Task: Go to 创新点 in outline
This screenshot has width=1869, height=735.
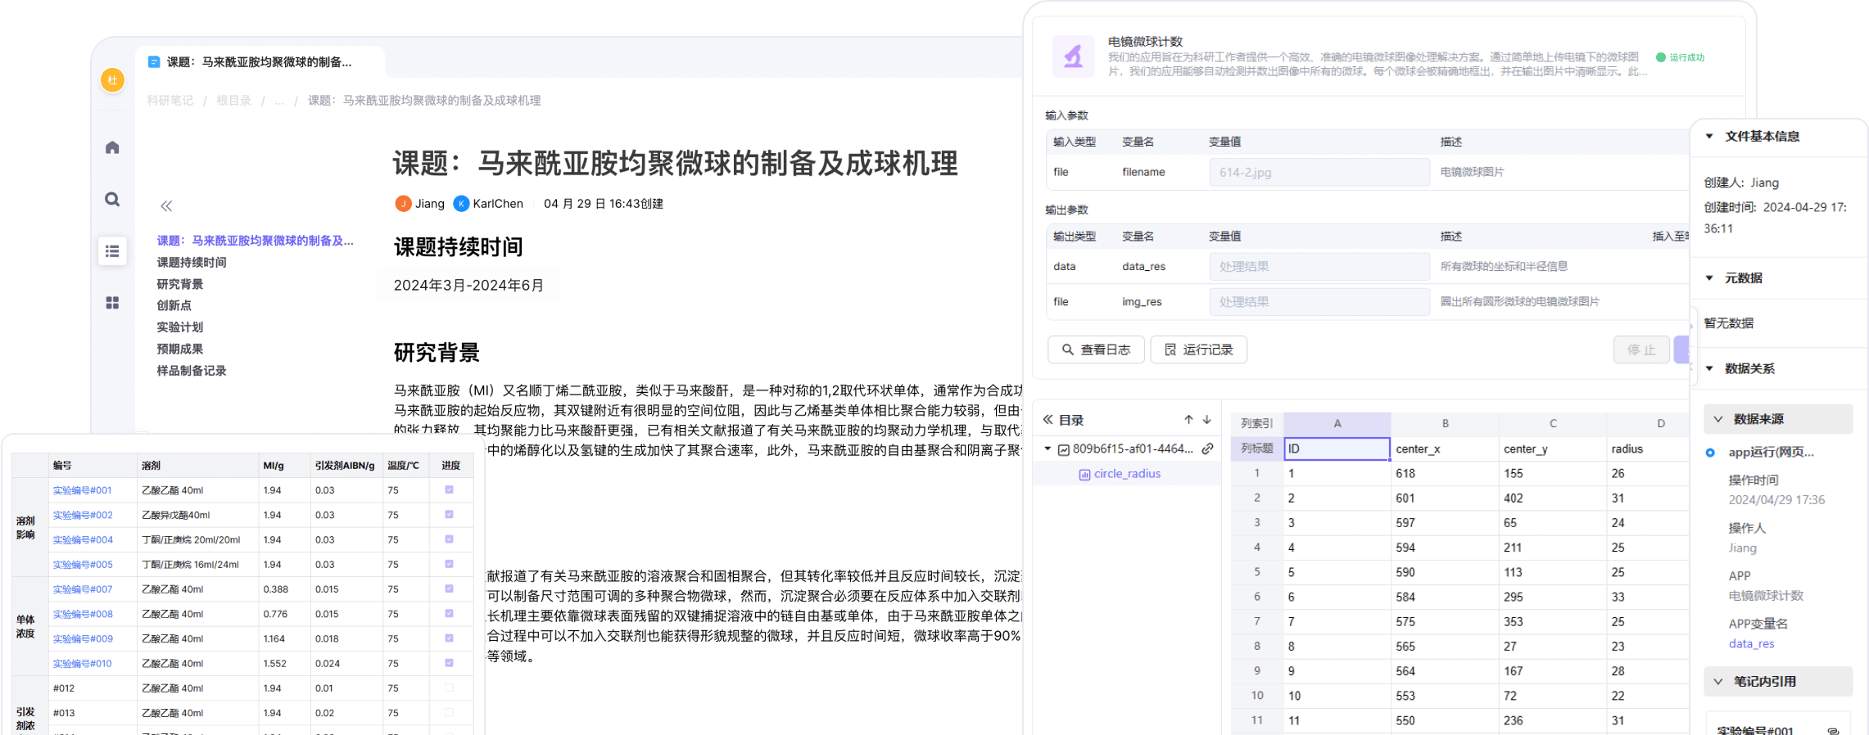Action: click(x=174, y=305)
